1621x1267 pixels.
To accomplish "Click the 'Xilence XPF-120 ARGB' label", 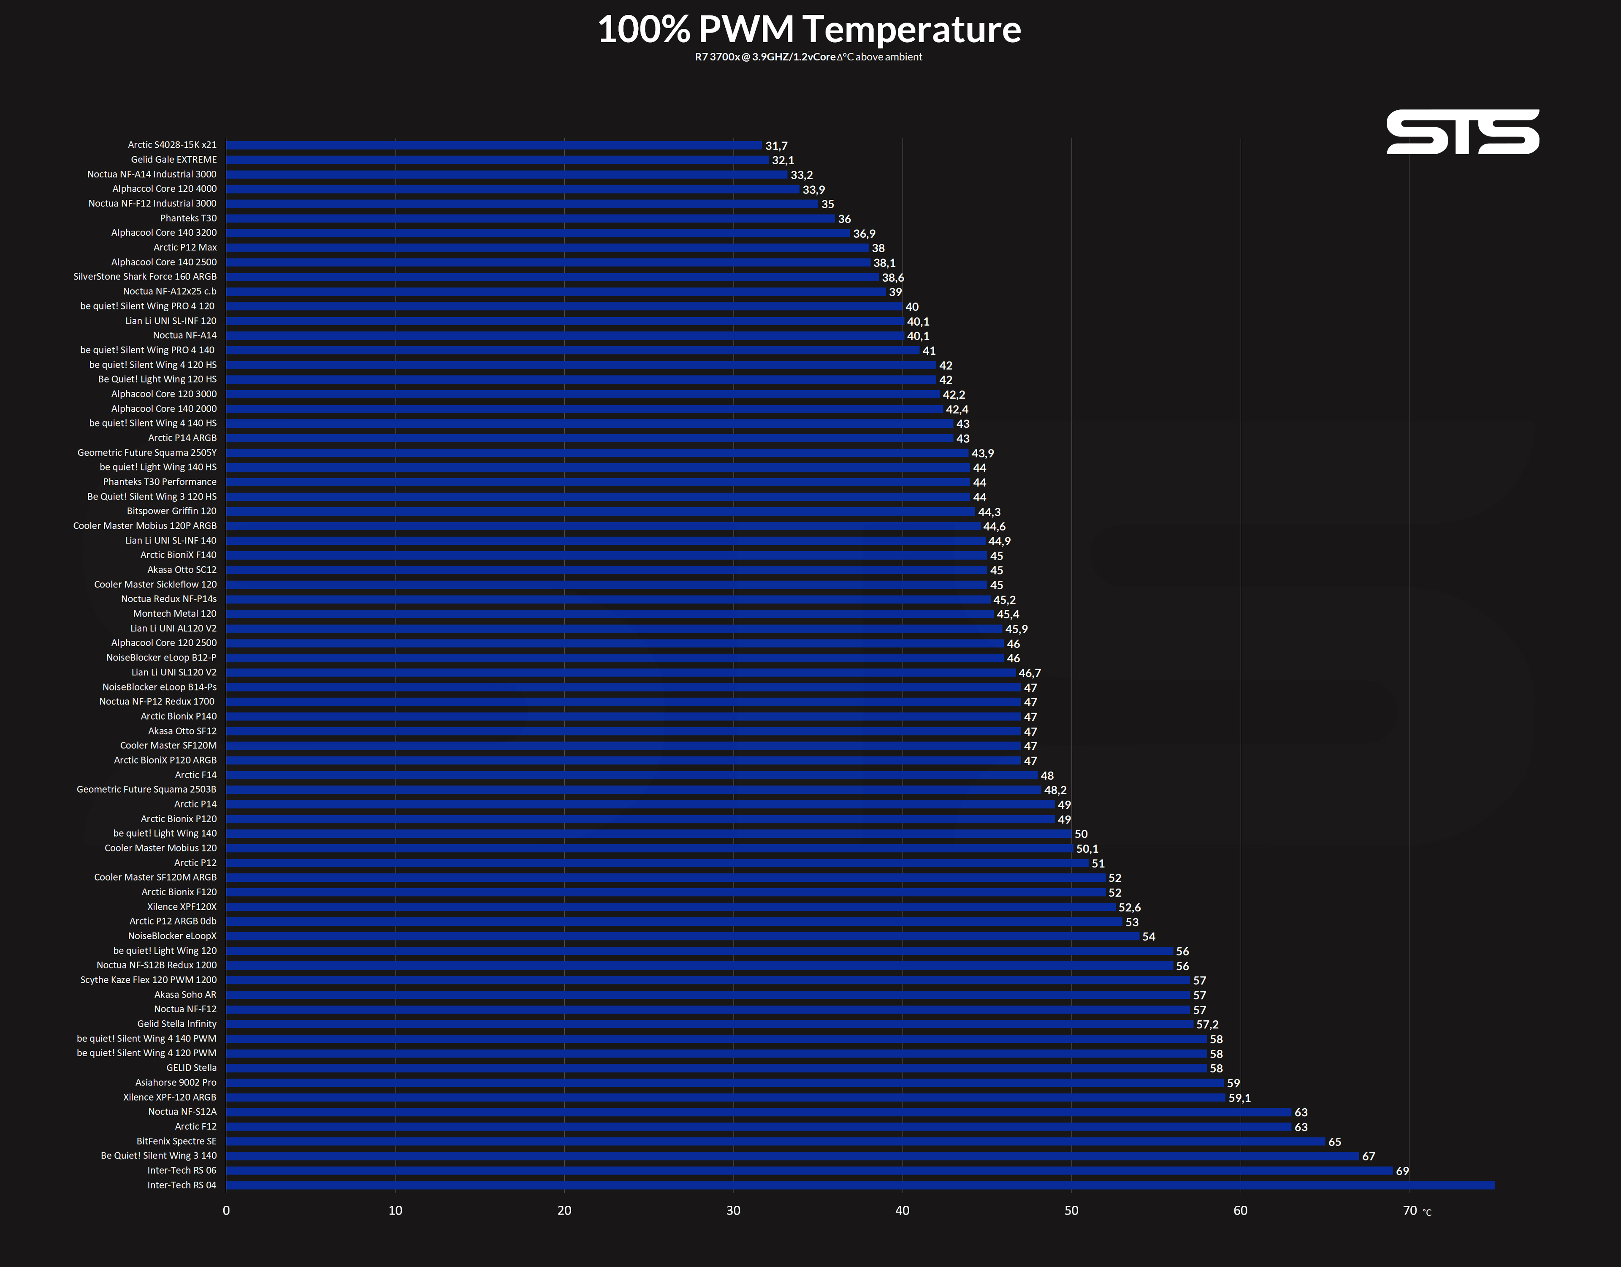I will (x=170, y=1098).
